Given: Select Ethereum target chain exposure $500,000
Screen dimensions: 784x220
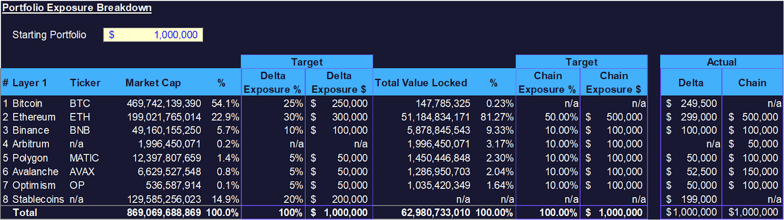Looking at the screenshot, I should (613, 117).
